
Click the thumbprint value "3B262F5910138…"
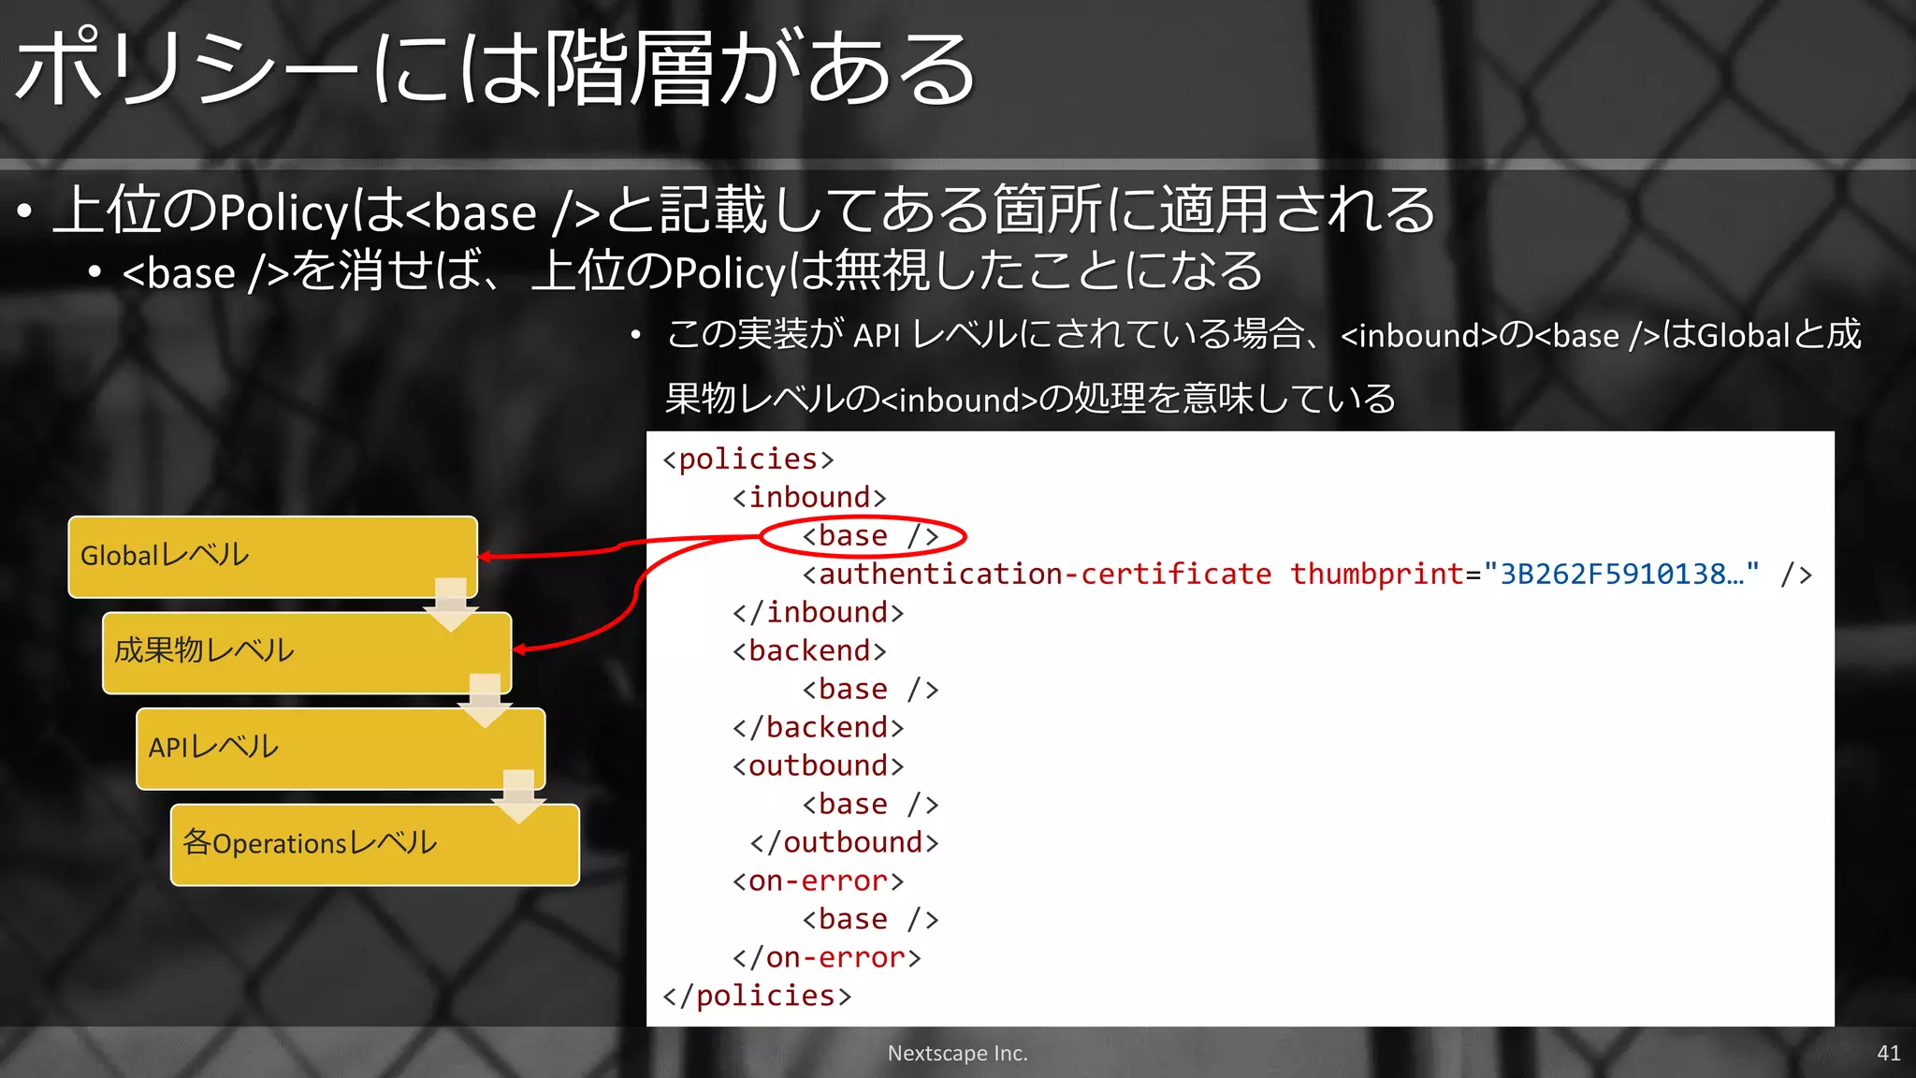click(1621, 574)
